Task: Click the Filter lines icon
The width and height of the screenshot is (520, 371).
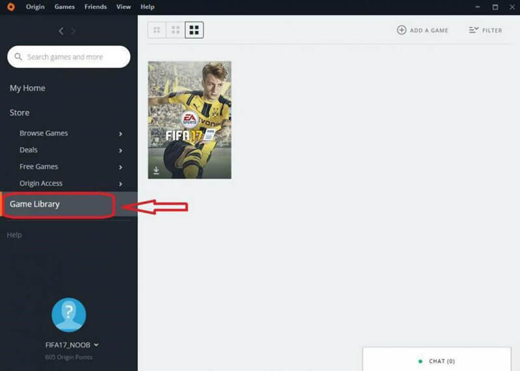Action: click(474, 30)
